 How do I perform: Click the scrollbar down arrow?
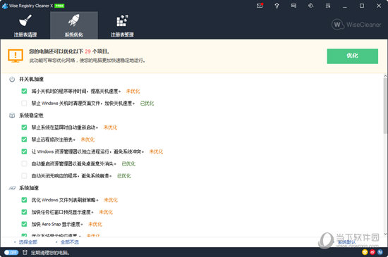point(385,234)
